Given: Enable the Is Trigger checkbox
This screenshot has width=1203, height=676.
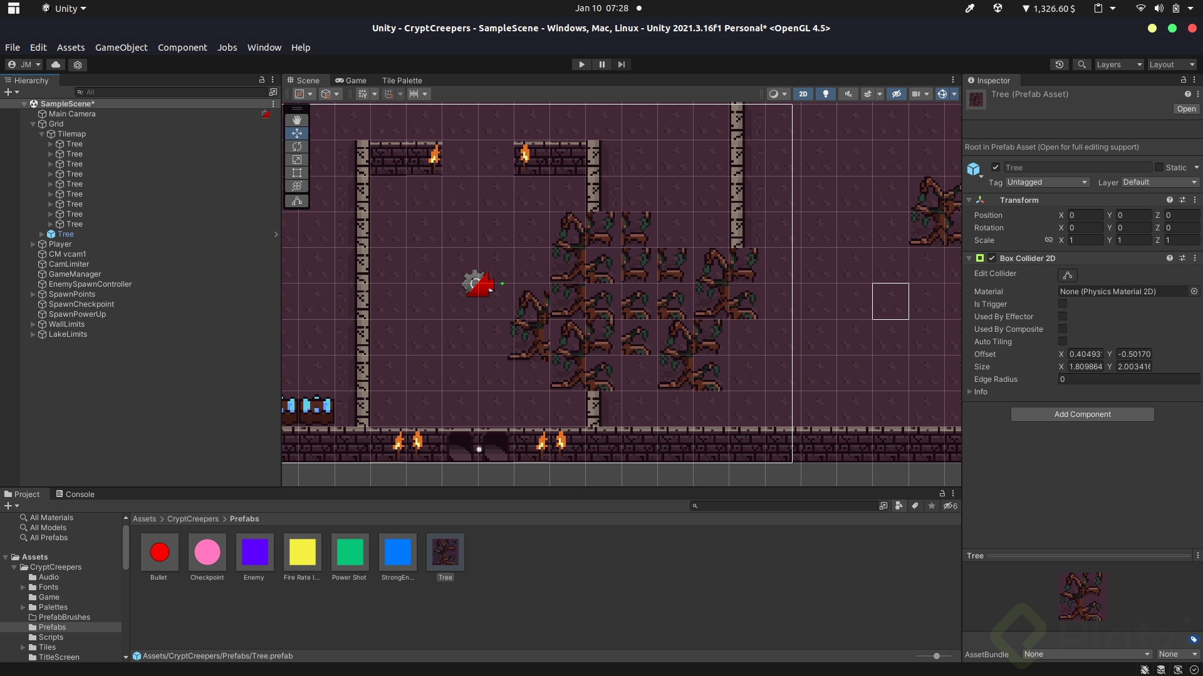Looking at the screenshot, I should (x=1063, y=304).
